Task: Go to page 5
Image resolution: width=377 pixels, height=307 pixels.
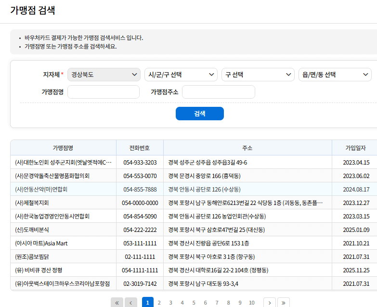Action: tap(194, 303)
